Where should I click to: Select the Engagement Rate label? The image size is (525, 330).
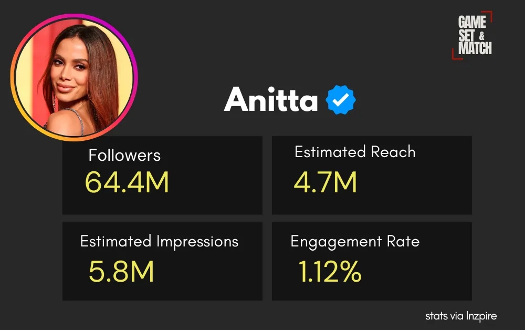[x=355, y=242]
